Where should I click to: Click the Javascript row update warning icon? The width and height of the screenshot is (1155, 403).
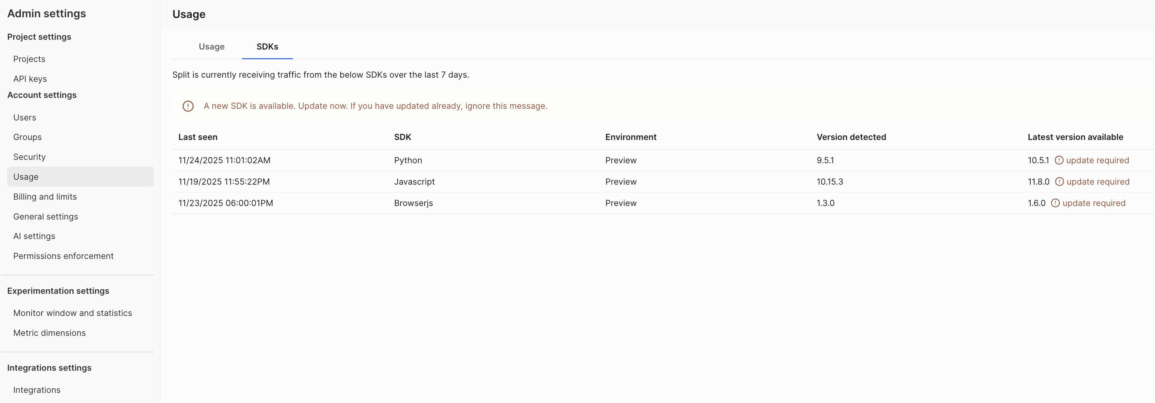tap(1059, 182)
